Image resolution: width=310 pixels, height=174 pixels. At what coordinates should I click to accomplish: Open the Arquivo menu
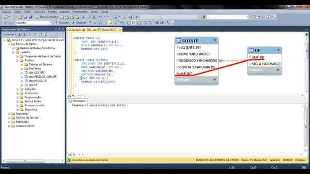point(6,12)
